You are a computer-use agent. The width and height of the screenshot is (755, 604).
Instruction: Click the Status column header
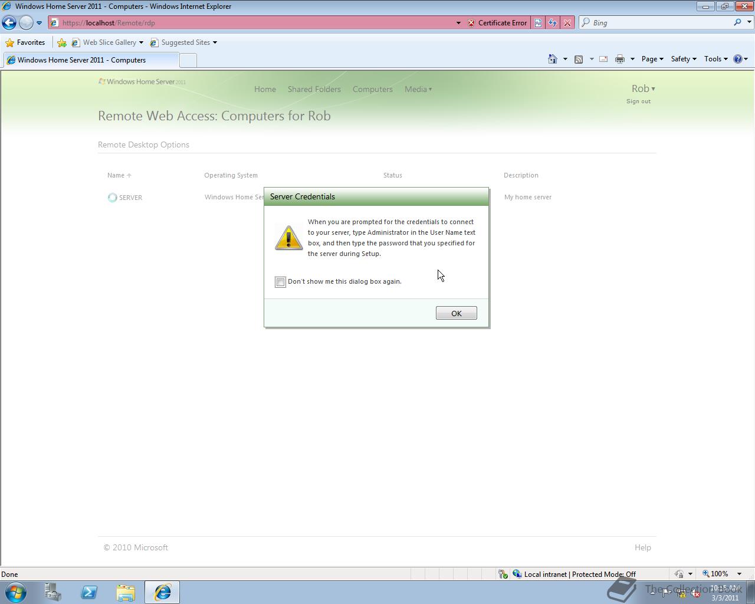click(x=392, y=175)
